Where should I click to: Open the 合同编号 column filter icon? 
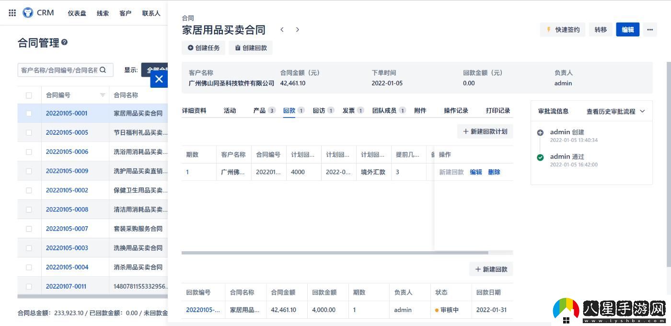102,95
